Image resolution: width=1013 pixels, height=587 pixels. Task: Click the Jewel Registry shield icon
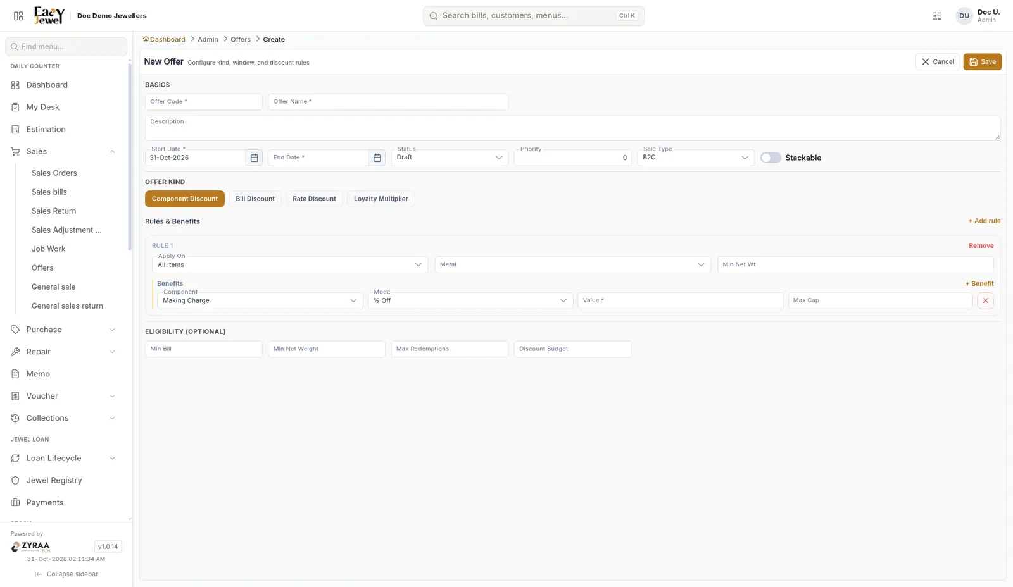coord(15,480)
